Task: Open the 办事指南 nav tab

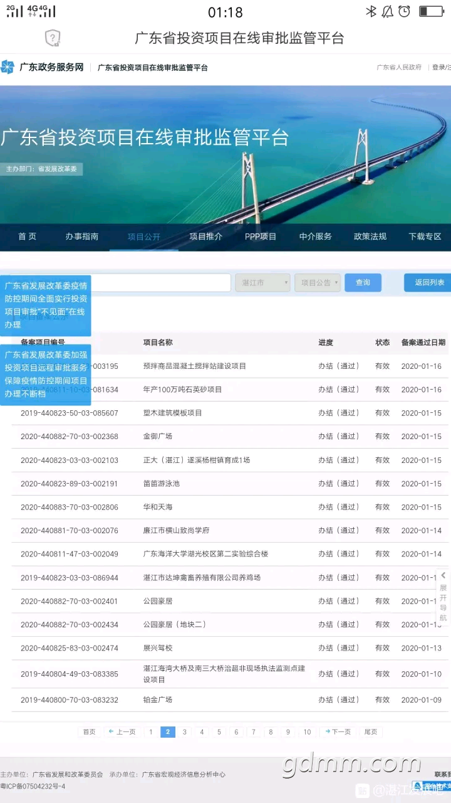Action: 82,237
